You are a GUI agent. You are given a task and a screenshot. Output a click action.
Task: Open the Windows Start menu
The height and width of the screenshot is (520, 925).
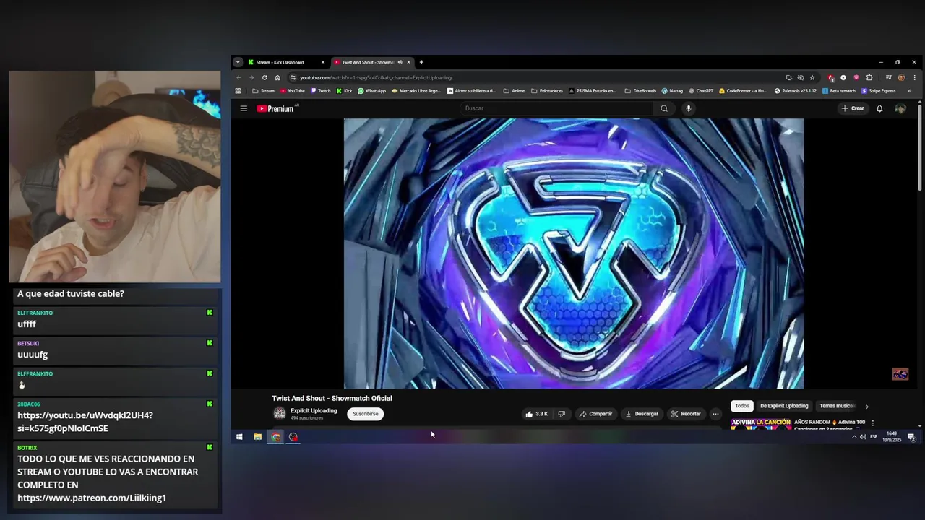click(239, 436)
